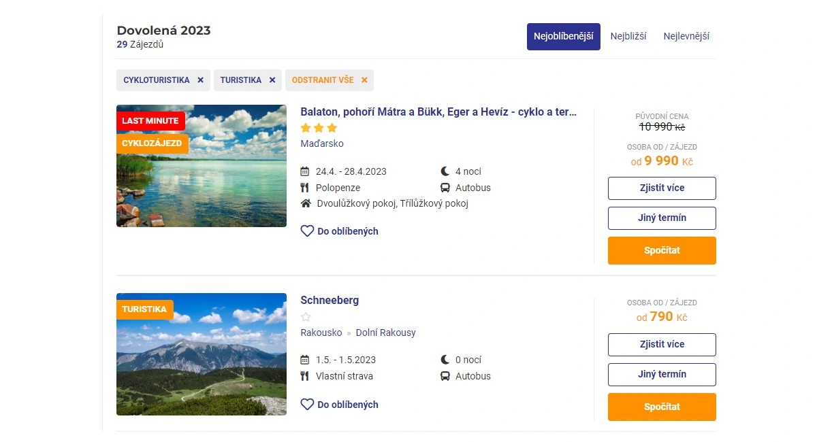Image resolution: width=817 pixels, height=442 pixels.
Task: Click heart icon for the Schneeberg trip
Action: pyautogui.click(x=307, y=405)
